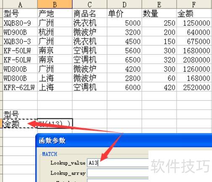This screenshot has width=212, height=182.
Task: Select the unit price 3200 cell
Action: pos(125,32)
